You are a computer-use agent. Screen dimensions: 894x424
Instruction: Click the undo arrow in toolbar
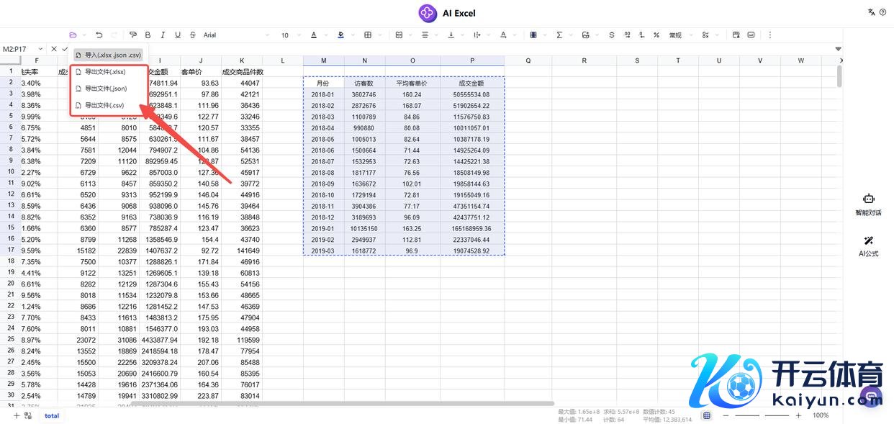pos(99,35)
